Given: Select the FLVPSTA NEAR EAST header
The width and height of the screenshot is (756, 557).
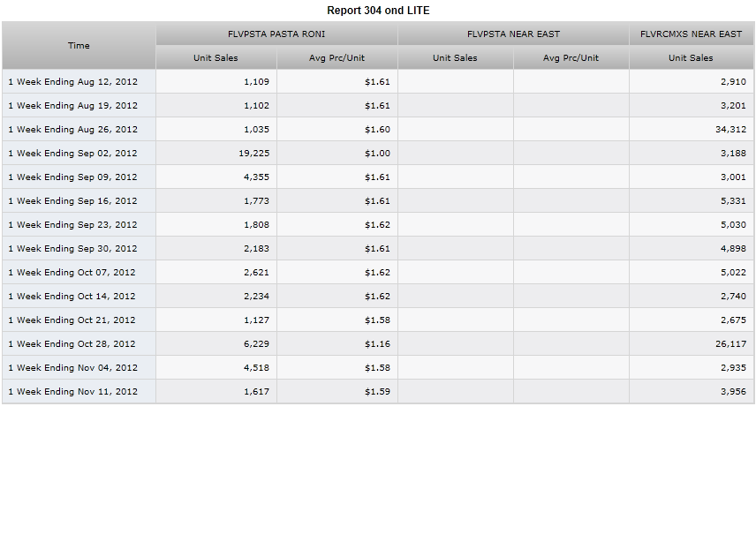Looking at the screenshot, I should 513,34.
